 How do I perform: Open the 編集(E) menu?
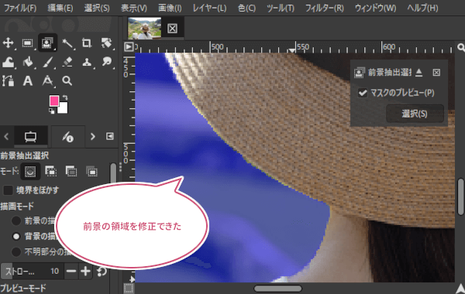pos(60,8)
